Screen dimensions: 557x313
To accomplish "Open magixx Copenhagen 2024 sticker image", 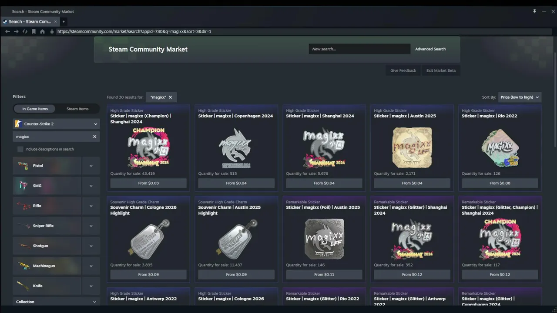I will (x=236, y=148).
